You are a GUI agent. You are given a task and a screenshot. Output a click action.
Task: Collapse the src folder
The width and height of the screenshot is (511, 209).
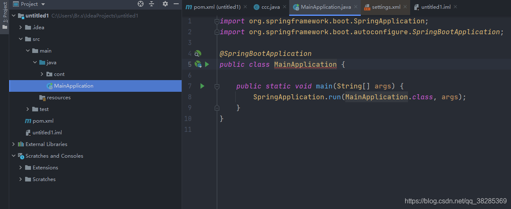coord(21,39)
